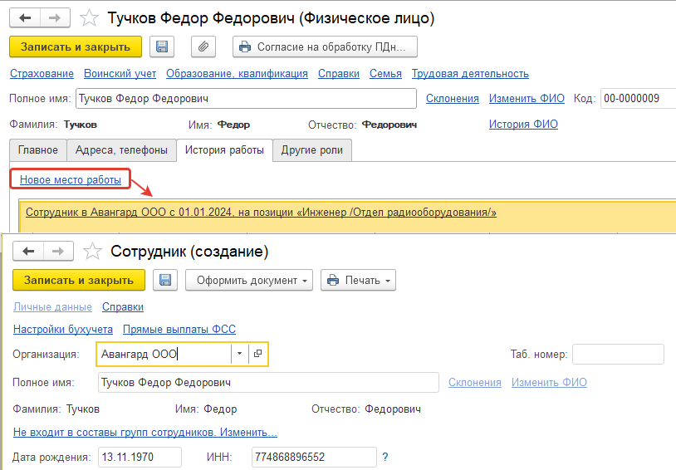
Task: Click into the Таб. номер input field
Action: [618, 354]
